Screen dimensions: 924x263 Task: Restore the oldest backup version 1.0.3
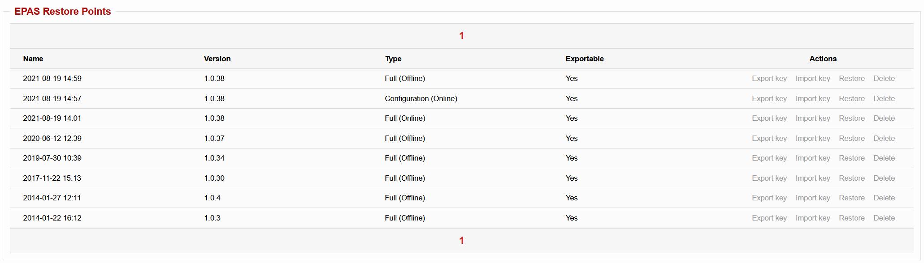(851, 218)
